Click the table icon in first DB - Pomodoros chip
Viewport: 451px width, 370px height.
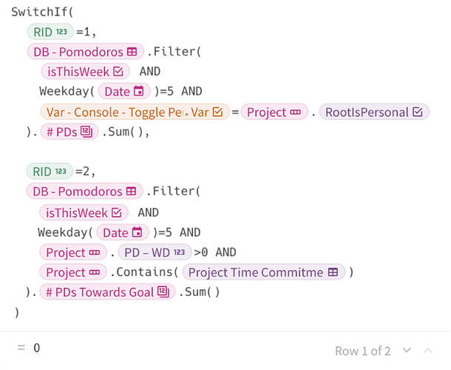pos(132,52)
